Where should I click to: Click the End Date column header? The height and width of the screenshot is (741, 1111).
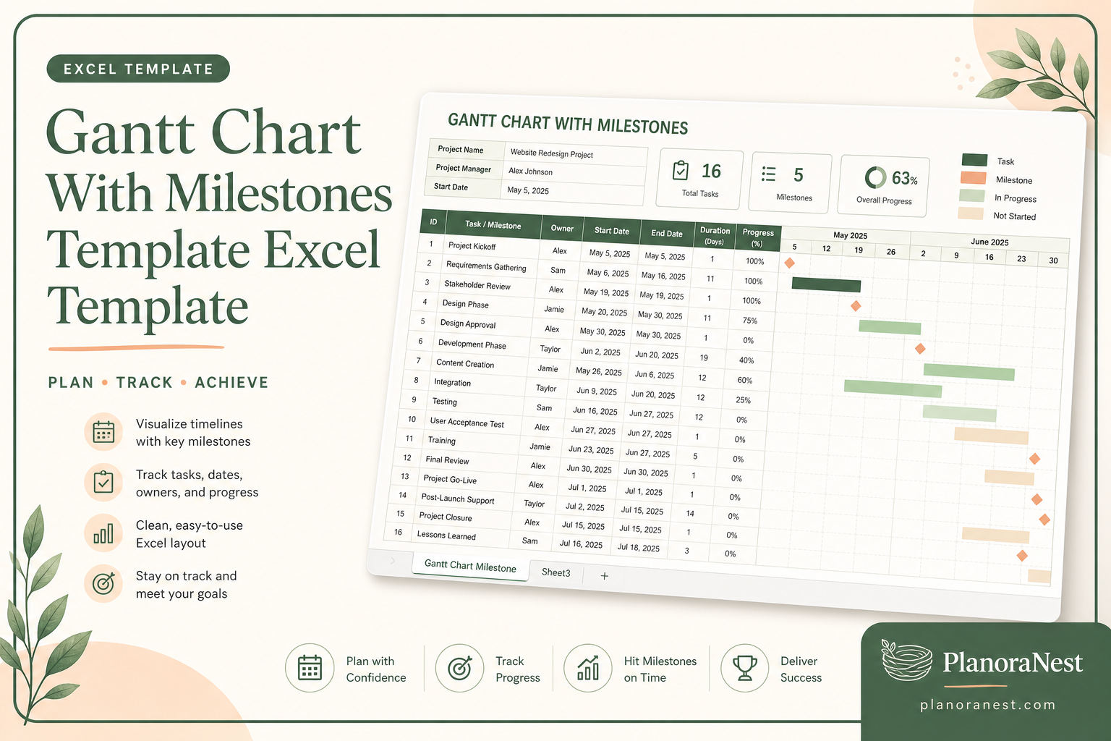667,233
